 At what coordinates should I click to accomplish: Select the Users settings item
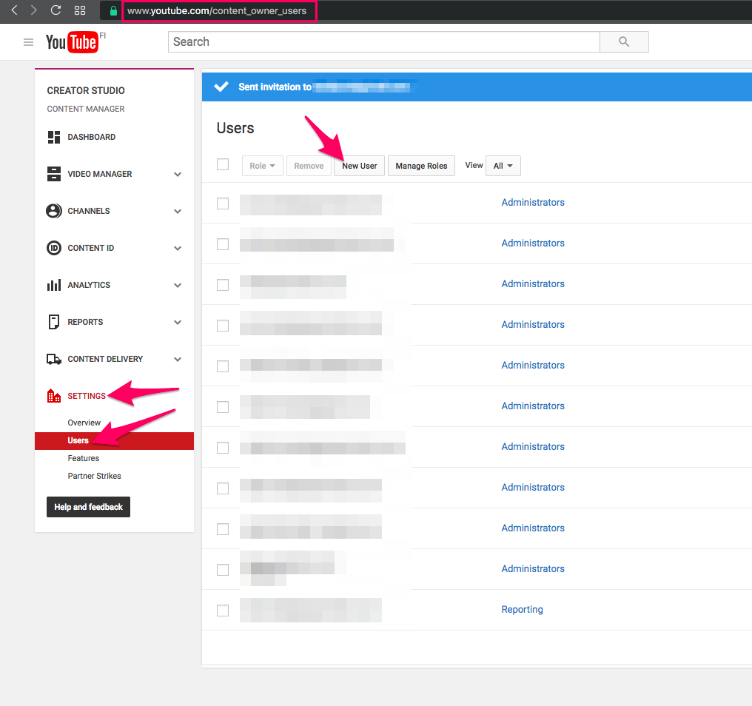click(114, 441)
